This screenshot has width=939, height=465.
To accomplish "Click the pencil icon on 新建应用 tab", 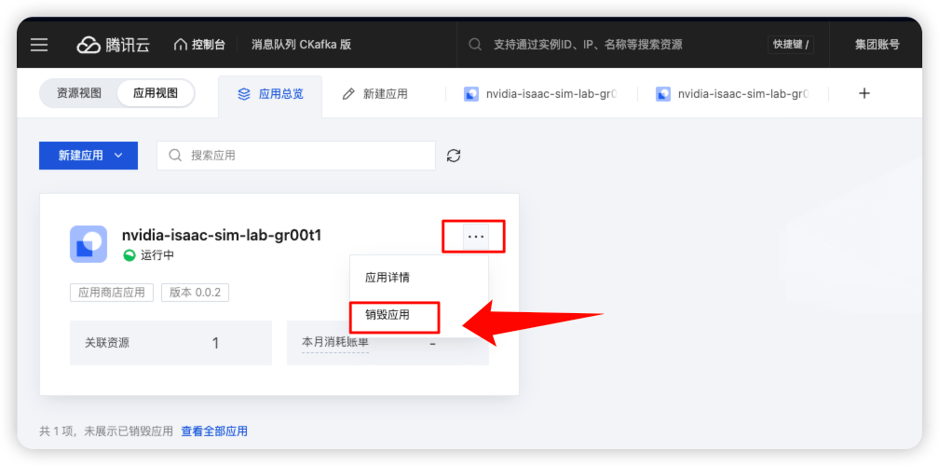I will (348, 94).
